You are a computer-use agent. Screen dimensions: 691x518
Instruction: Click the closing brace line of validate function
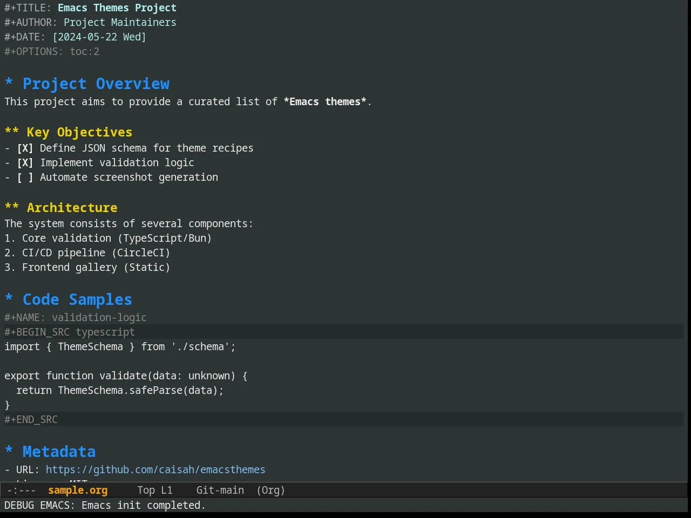pyautogui.click(x=8, y=405)
